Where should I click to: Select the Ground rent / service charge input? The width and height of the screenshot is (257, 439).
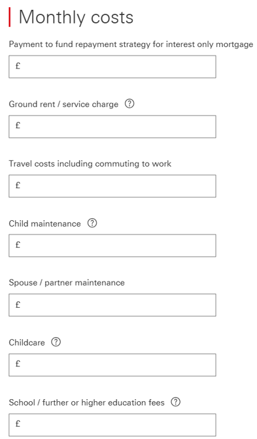(x=112, y=127)
